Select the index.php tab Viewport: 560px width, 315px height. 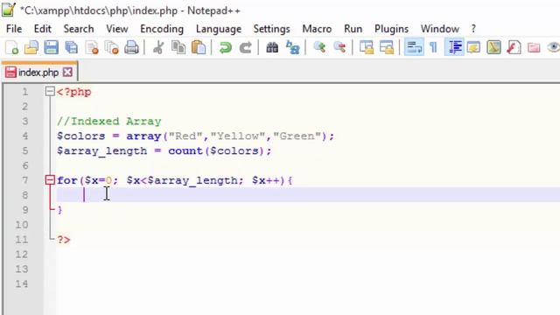38,73
